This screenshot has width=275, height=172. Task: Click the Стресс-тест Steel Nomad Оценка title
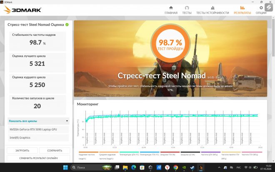pyautogui.click(x=35, y=25)
